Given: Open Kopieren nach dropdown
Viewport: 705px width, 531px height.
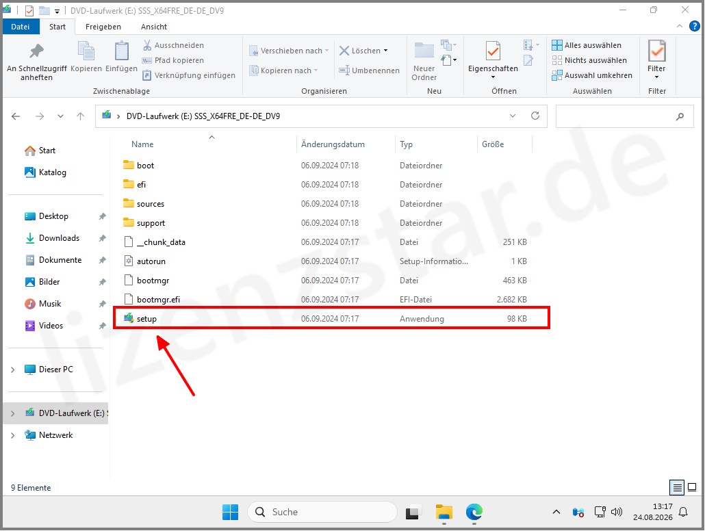Looking at the screenshot, I should tap(283, 70).
